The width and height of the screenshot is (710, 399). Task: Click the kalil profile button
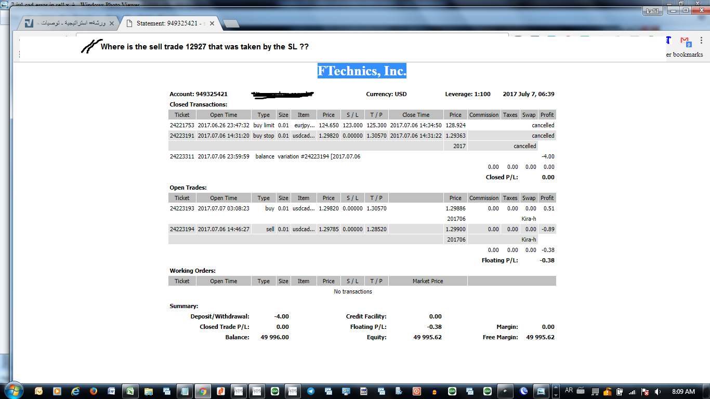(652, 11)
